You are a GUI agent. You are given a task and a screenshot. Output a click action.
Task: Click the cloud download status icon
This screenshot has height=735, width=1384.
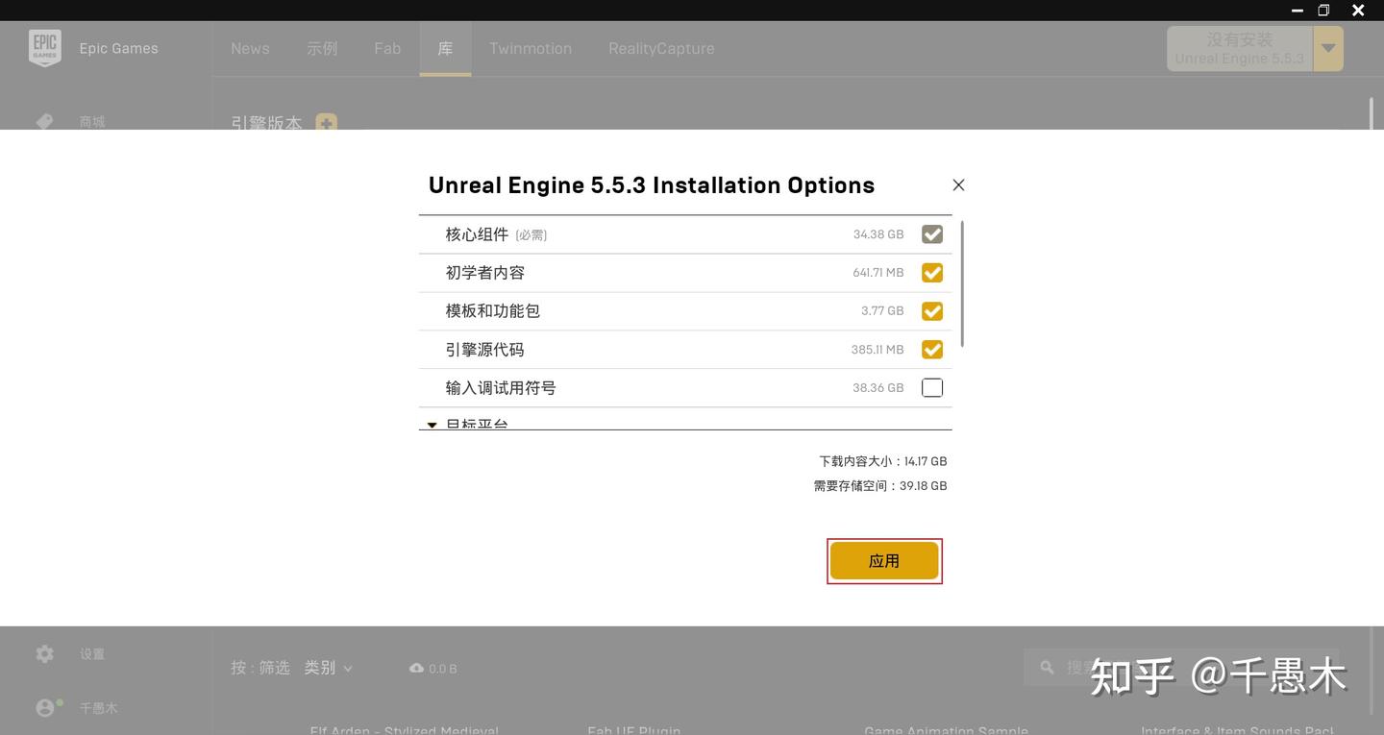(415, 668)
